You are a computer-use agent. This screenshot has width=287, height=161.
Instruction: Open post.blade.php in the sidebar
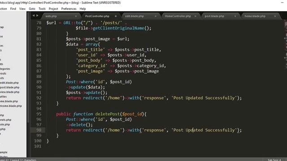10,87
